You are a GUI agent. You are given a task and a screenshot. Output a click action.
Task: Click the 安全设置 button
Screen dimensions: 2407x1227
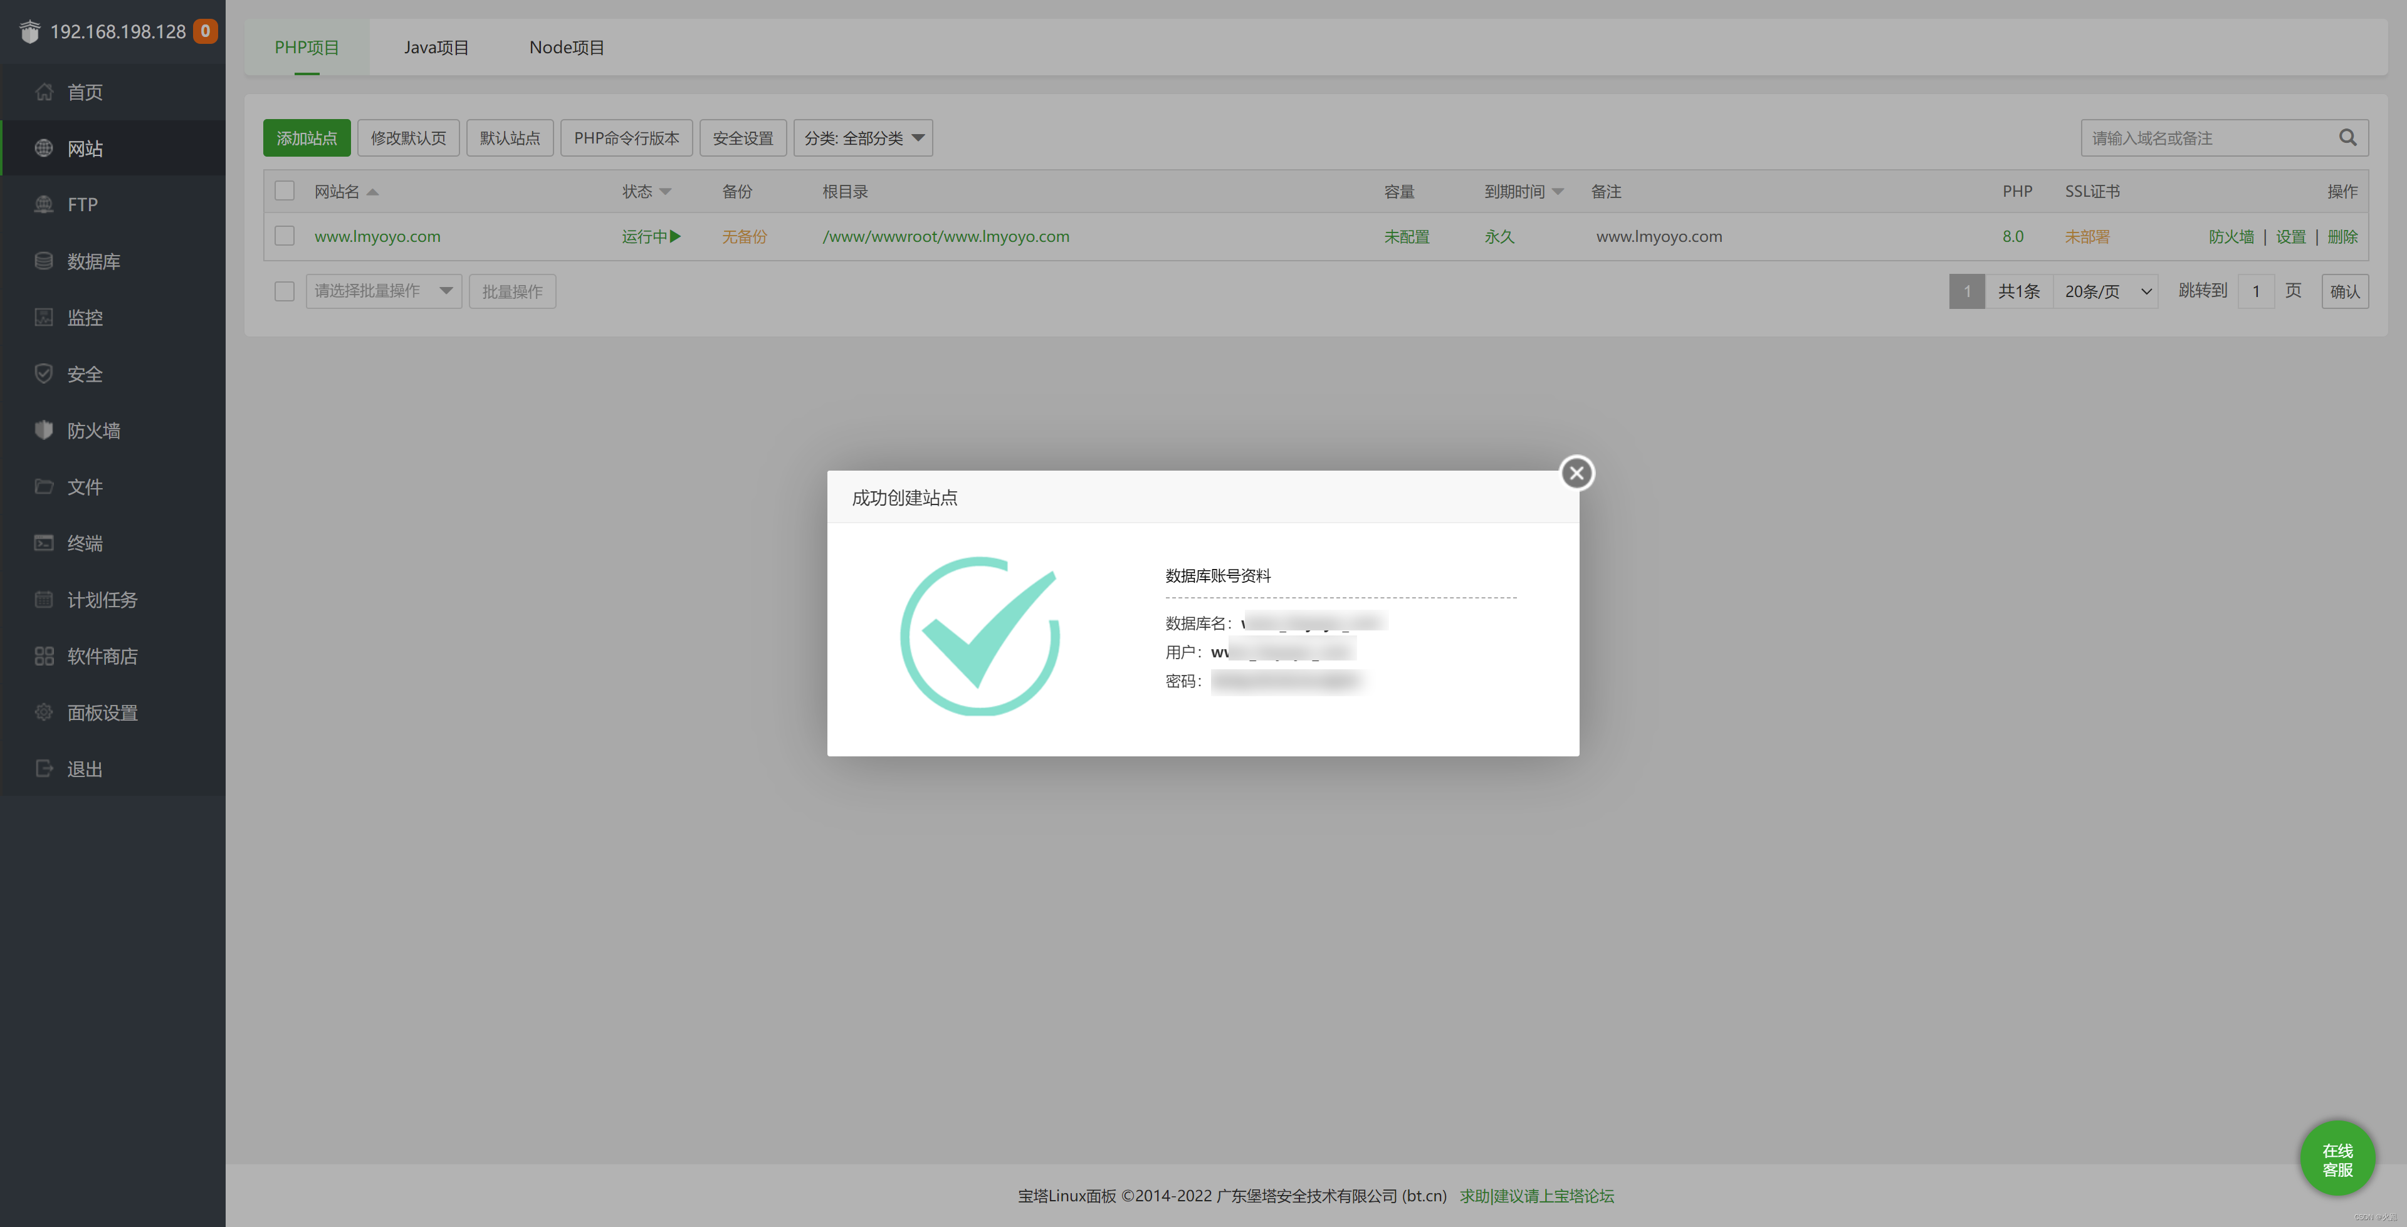click(x=743, y=137)
